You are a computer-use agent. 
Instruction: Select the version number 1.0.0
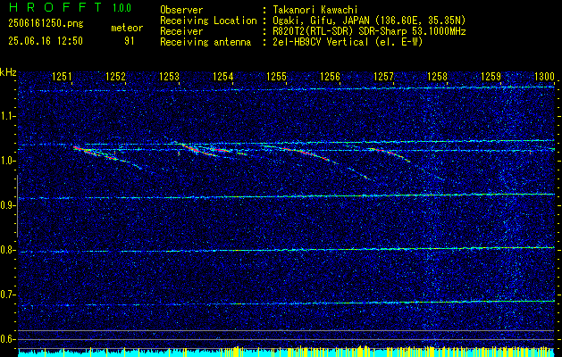point(122,8)
